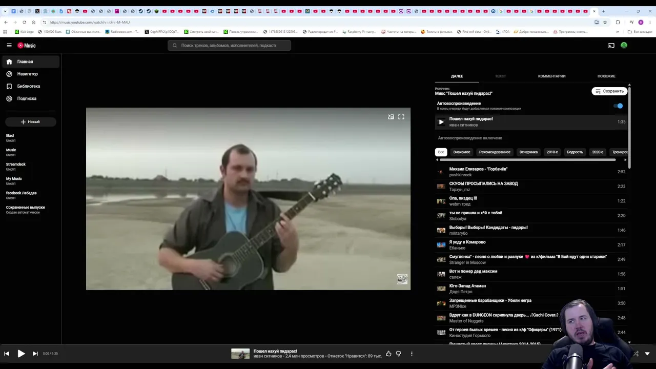The width and height of the screenshot is (656, 369).
Task: Select the Все filter chip
Action: (441, 152)
